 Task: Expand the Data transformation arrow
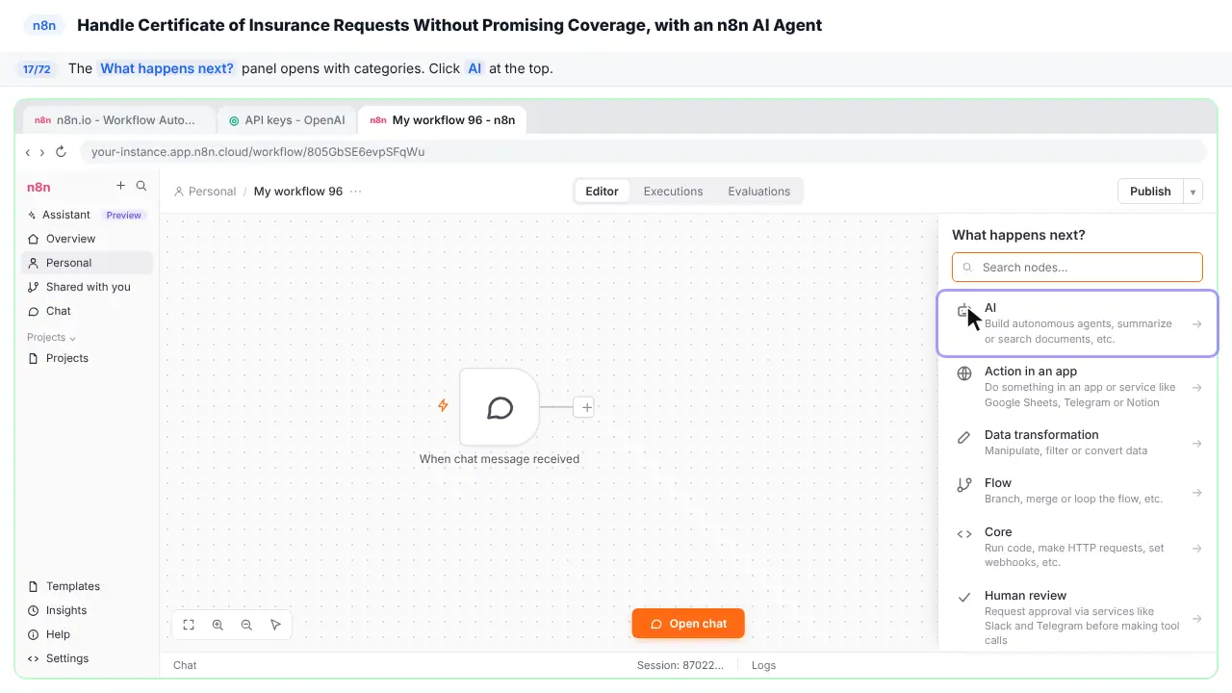1196,444
